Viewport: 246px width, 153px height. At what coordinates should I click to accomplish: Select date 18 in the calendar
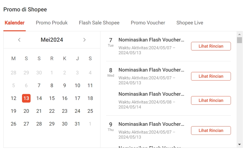point(90,98)
